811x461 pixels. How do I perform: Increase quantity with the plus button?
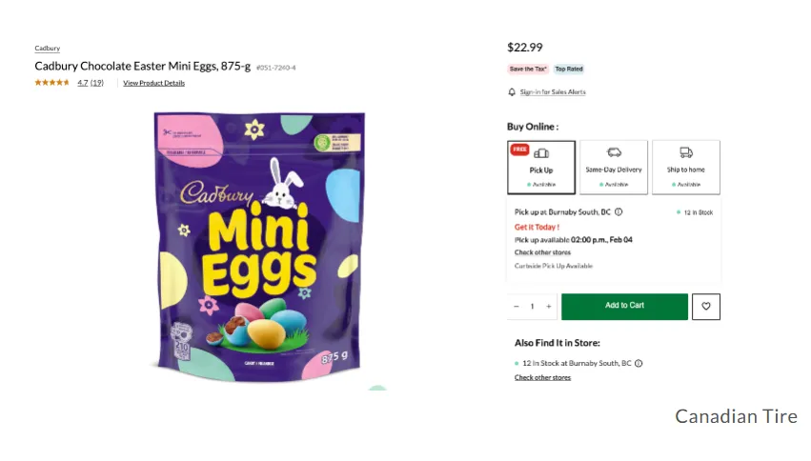coord(549,307)
